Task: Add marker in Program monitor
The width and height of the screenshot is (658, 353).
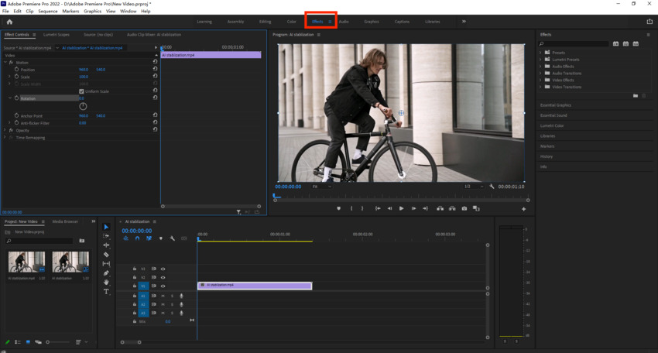Action: pyautogui.click(x=338, y=208)
